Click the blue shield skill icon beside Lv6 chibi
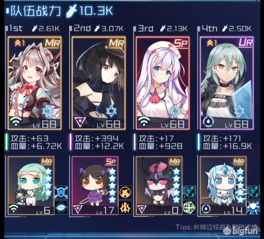Viewport: 264px width, 239px height. point(61,192)
